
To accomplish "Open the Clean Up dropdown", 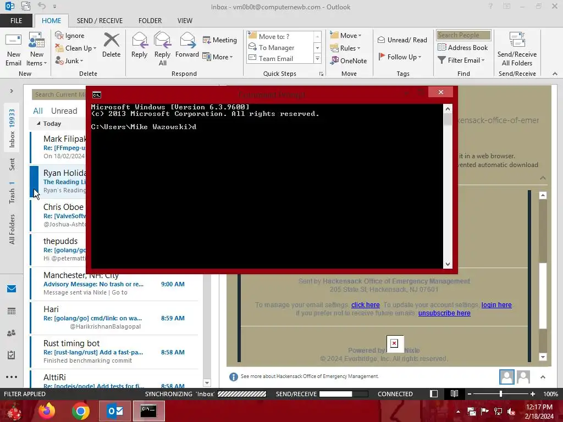I will click(x=75, y=48).
